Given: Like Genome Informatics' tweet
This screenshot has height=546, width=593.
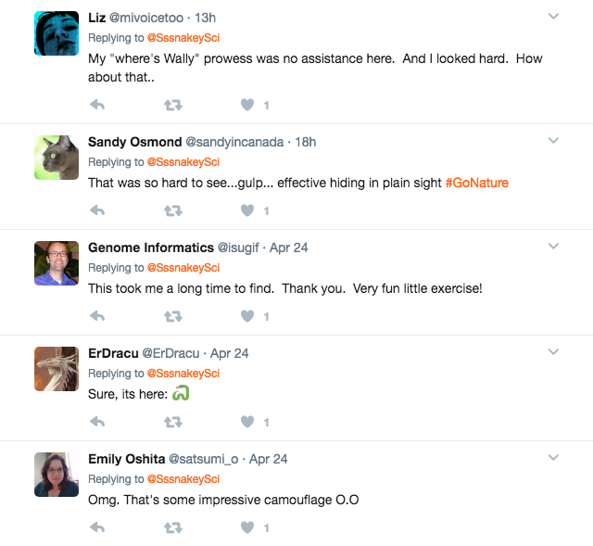Looking at the screenshot, I should tap(247, 317).
